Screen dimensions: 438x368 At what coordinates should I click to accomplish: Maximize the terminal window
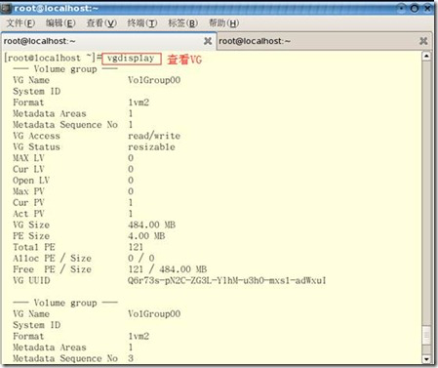pos(415,8)
